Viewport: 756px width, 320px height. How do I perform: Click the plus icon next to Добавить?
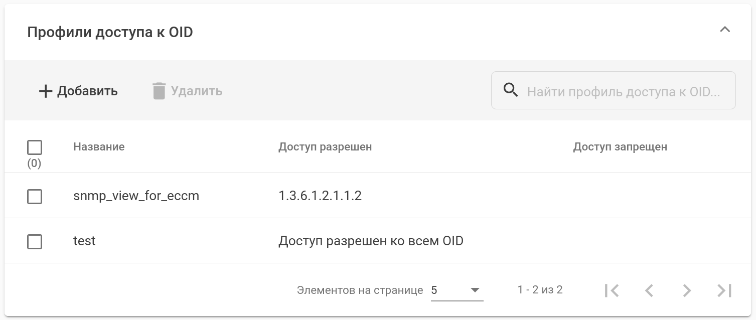(x=46, y=91)
